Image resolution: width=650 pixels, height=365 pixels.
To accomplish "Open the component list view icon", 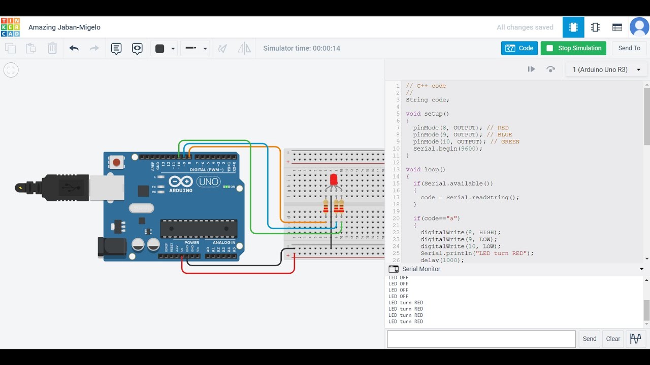I will pos(617,27).
